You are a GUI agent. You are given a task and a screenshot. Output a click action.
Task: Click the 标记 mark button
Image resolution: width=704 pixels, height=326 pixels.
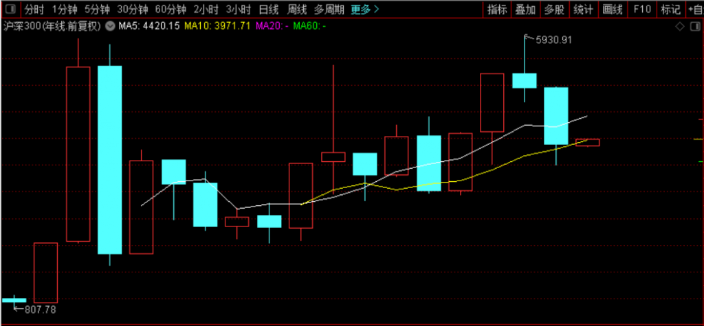point(671,9)
